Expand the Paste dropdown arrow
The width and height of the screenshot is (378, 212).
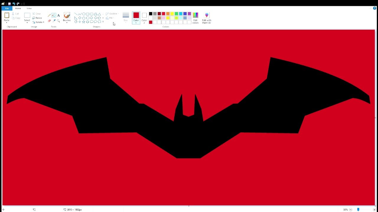point(6,23)
